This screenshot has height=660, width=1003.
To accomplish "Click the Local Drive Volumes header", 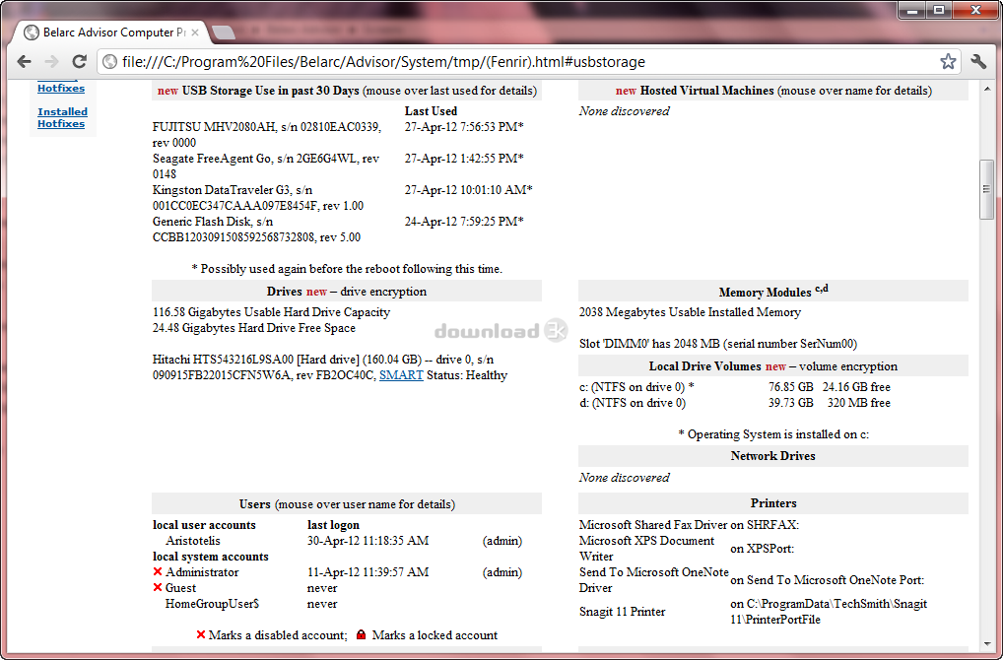I will (x=773, y=366).
